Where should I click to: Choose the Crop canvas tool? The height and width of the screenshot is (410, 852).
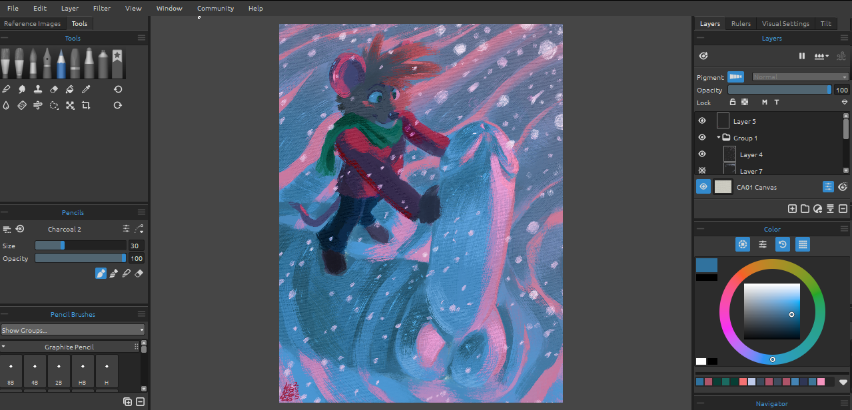(86, 105)
